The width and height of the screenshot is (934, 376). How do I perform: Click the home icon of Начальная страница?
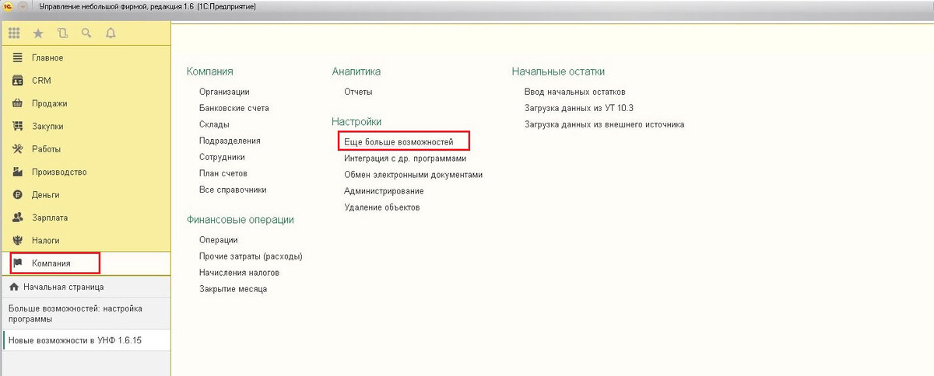coord(13,287)
